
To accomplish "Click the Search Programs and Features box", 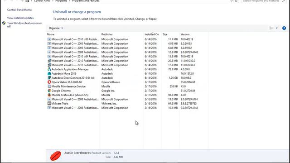I will pyautogui.click(x=263, y=1).
